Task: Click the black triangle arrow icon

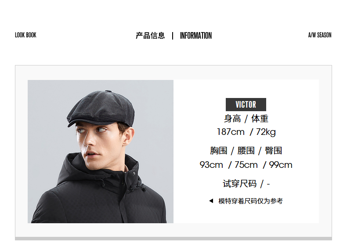Action: (x=211, y=201)
